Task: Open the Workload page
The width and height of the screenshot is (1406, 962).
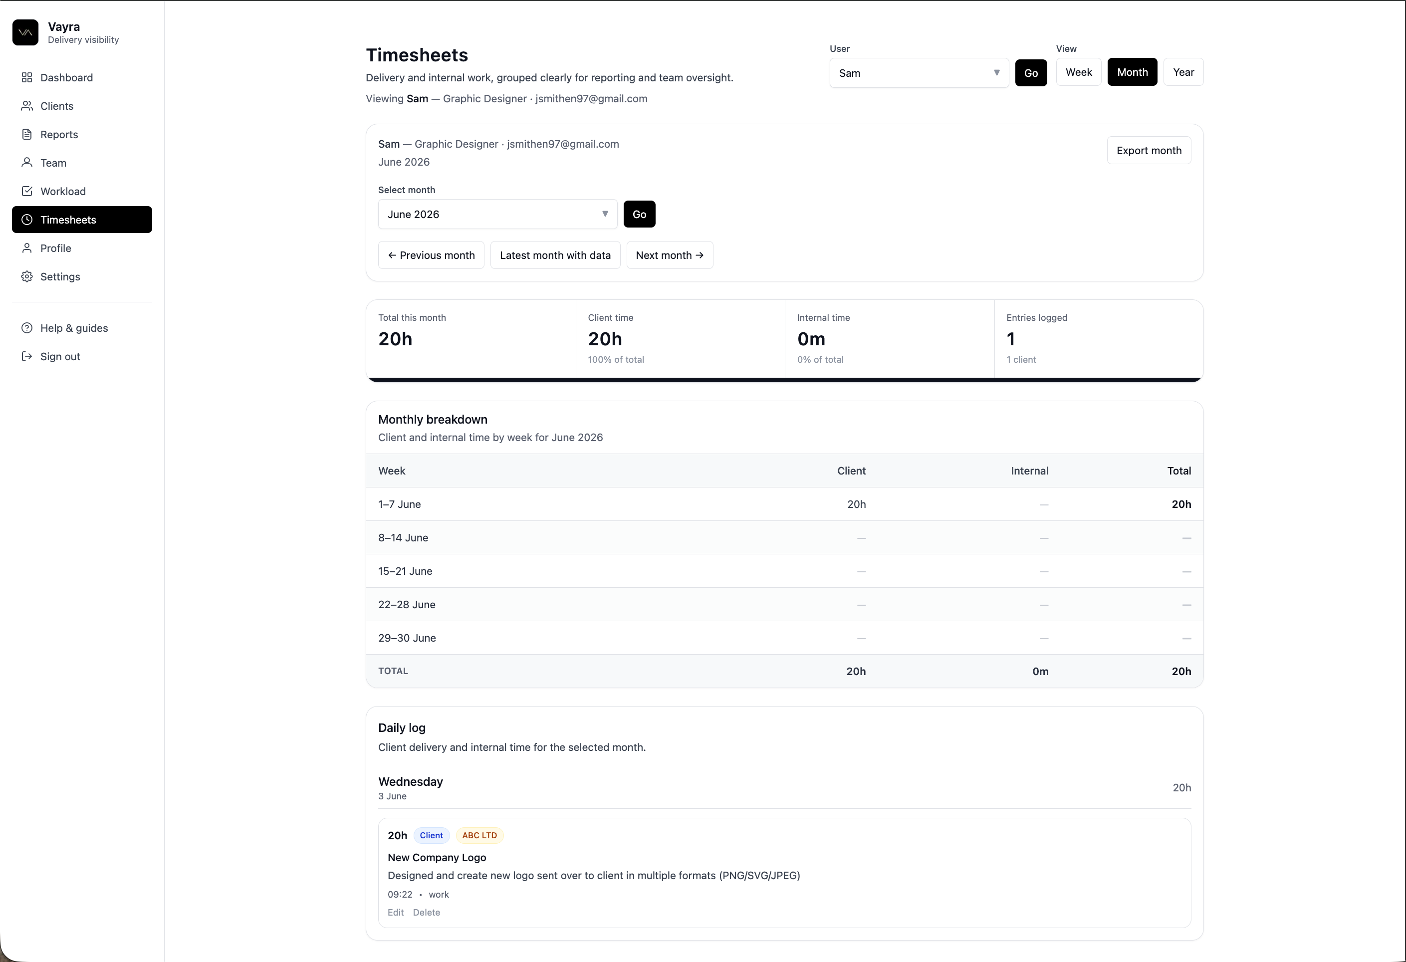Action: tap(82, 191)
